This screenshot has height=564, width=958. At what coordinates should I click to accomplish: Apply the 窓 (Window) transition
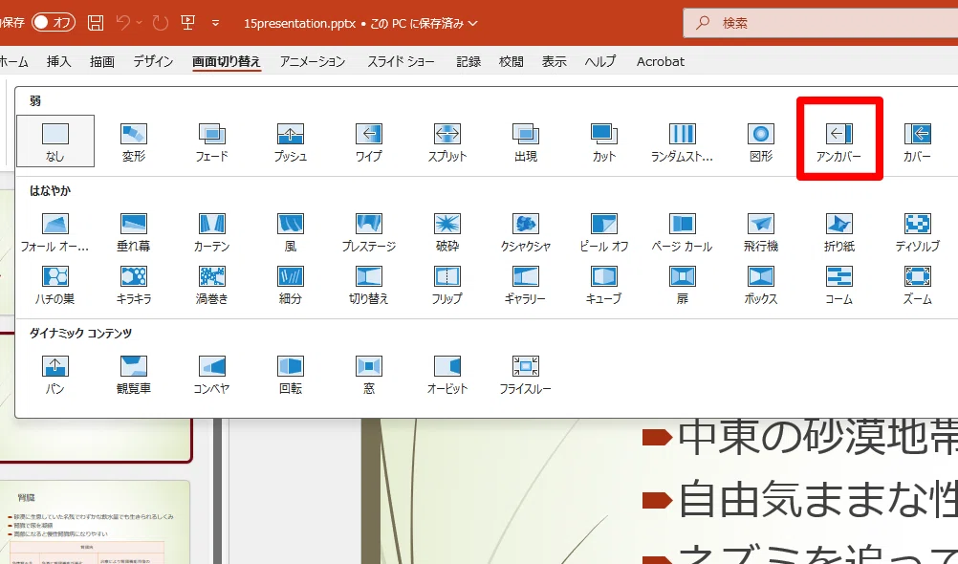(x=369, y=375)
